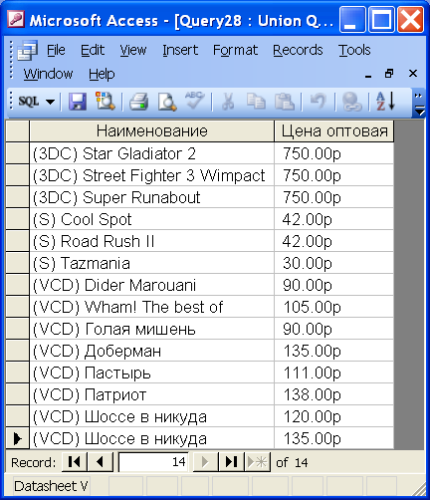Open Print Preview

(167, 102)
